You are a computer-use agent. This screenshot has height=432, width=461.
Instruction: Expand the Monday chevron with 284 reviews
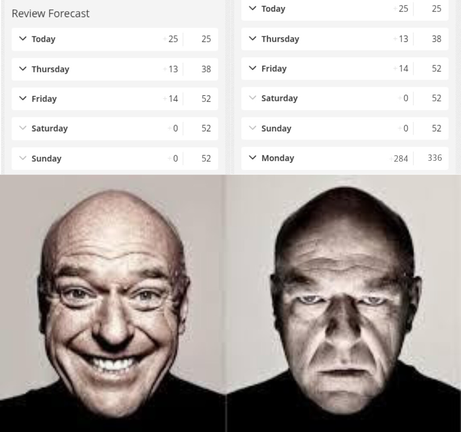[x=253, y=158]
